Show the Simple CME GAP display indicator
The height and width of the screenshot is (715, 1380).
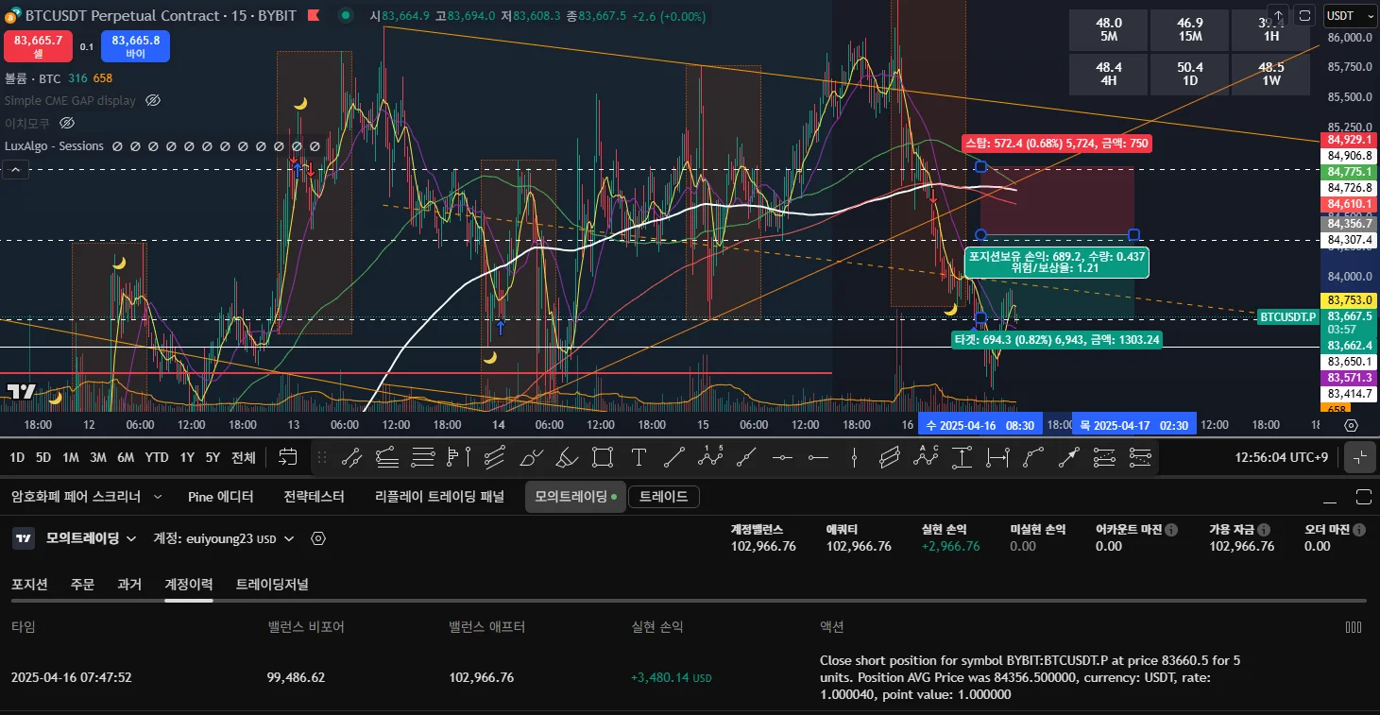153,100
